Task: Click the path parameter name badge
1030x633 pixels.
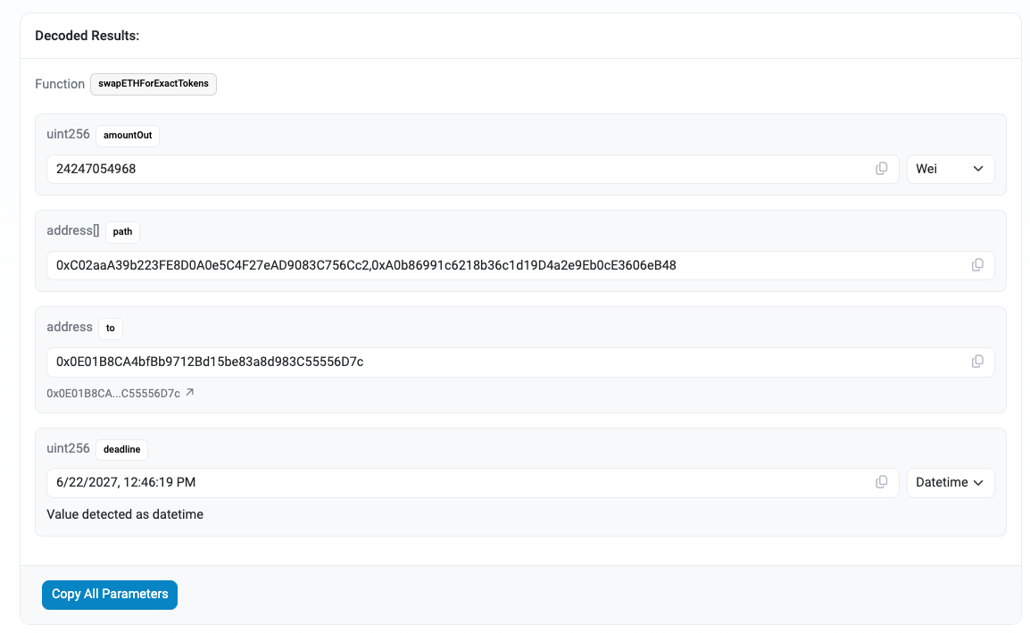Action: [x=122, y=231]
